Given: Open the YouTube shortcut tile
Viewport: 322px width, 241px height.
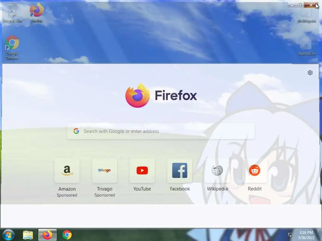Looking at the screenshot, I should pyautogui.click(x=142, y=170).
